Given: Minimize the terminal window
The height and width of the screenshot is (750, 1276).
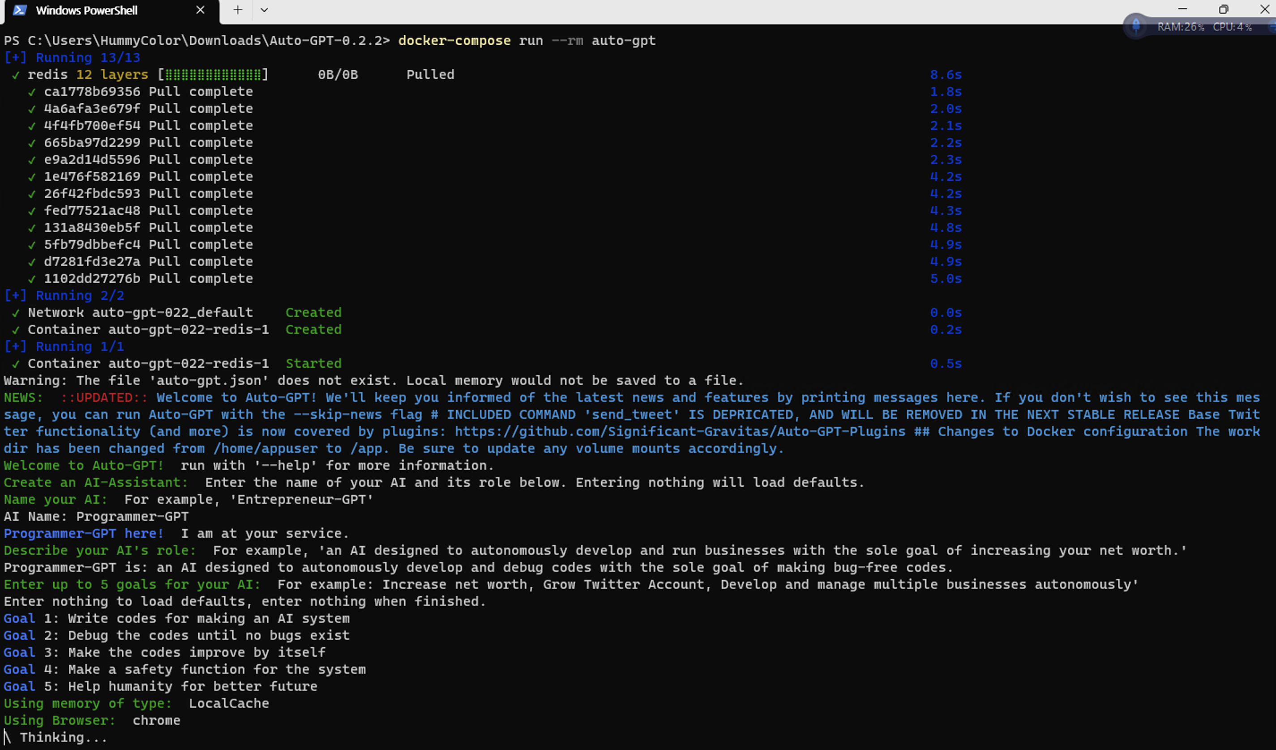Looking at the screenshot, I should click(x=1182, y=9).
